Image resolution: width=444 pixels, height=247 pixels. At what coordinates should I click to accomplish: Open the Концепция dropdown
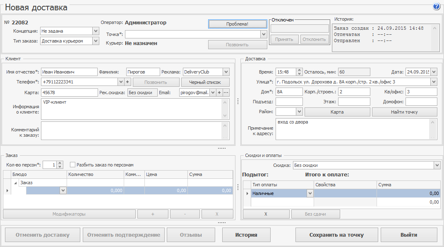96,31
